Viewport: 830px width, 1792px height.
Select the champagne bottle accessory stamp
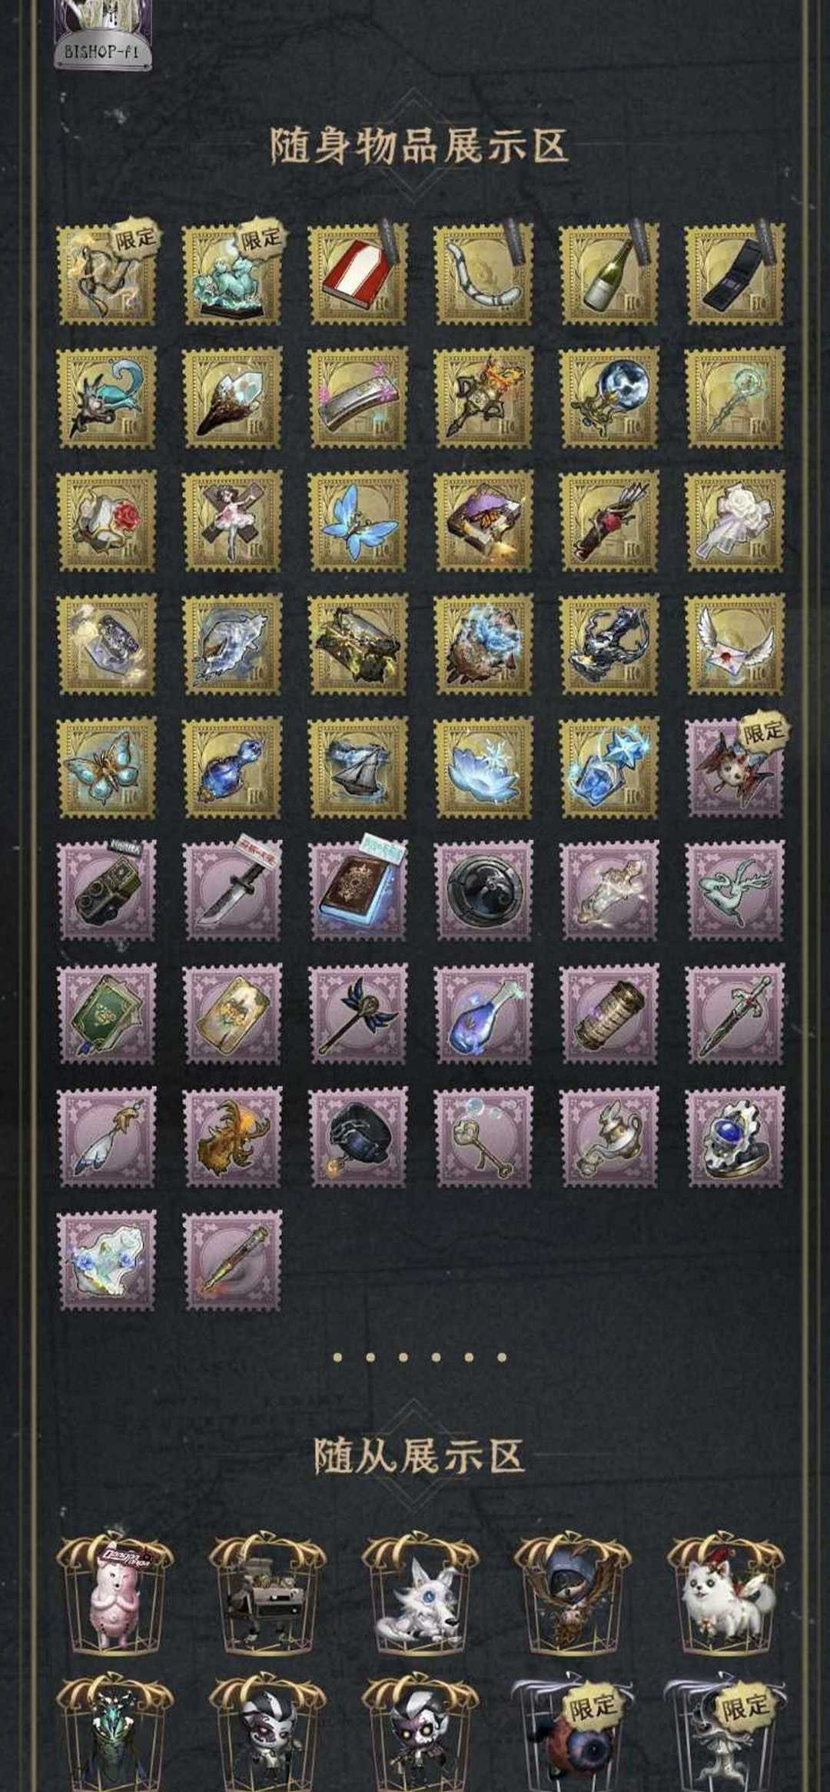609,274
